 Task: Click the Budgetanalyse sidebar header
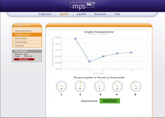(x=27, y=25)
